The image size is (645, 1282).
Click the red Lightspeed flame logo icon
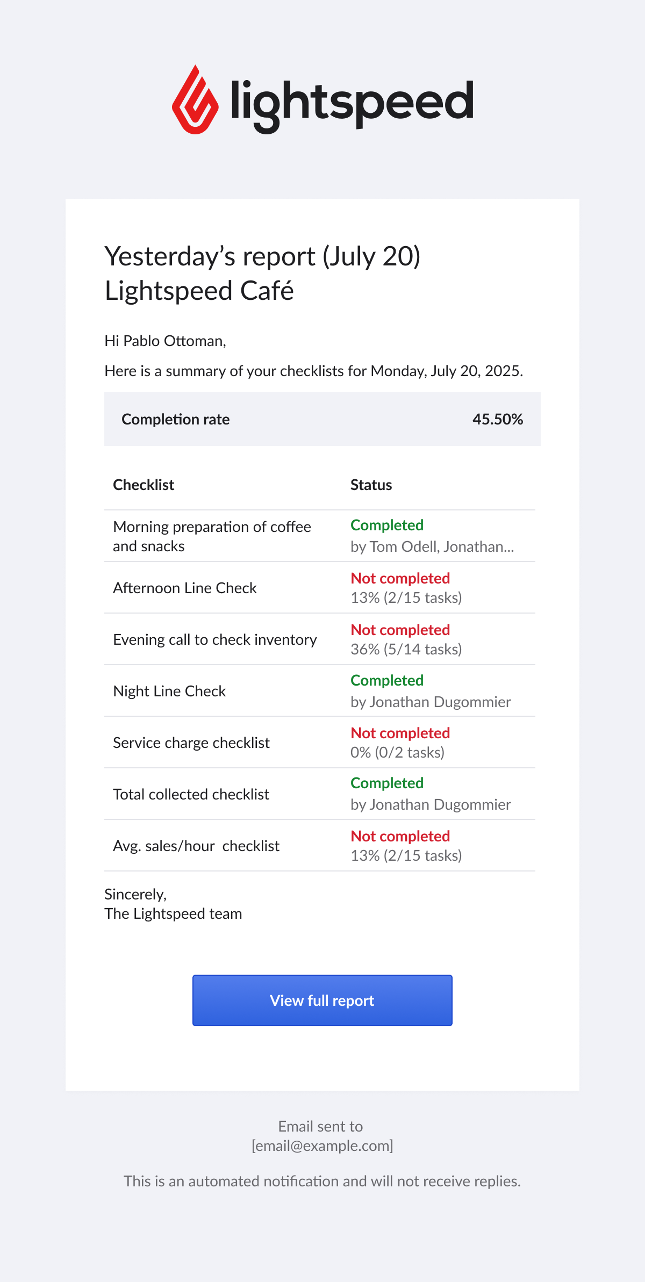coord(195,100)
